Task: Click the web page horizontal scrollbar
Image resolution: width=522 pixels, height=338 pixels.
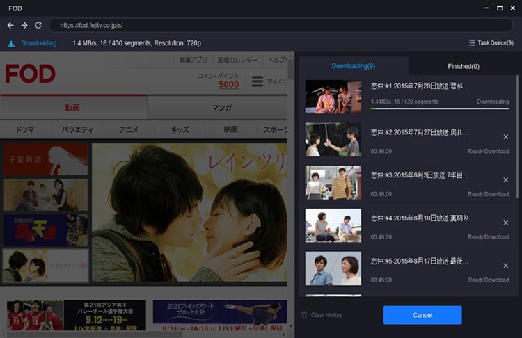Action: point(95,335)
